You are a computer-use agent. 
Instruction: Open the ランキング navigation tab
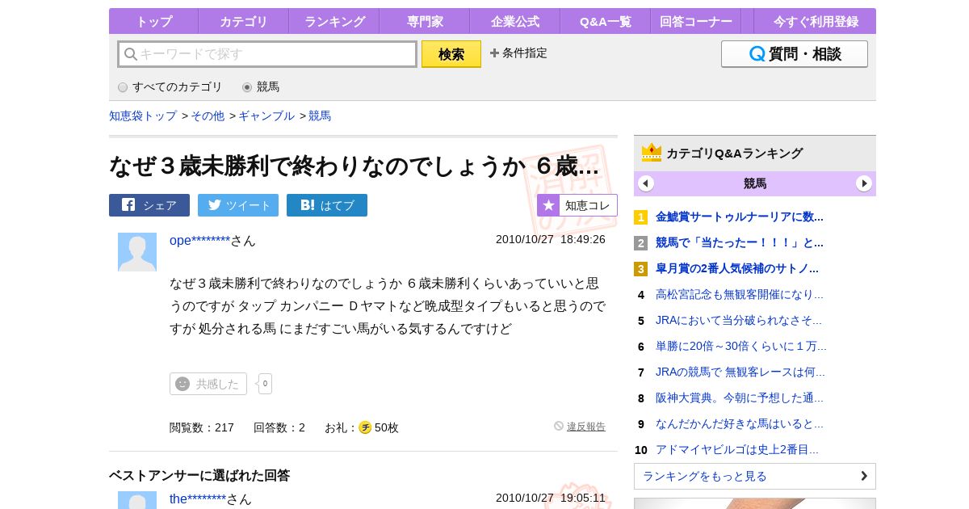coord(334,21)
